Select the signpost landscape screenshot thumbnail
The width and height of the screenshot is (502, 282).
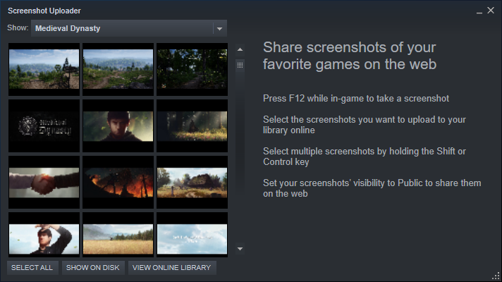pyautogui.click(x=44, y=69)
